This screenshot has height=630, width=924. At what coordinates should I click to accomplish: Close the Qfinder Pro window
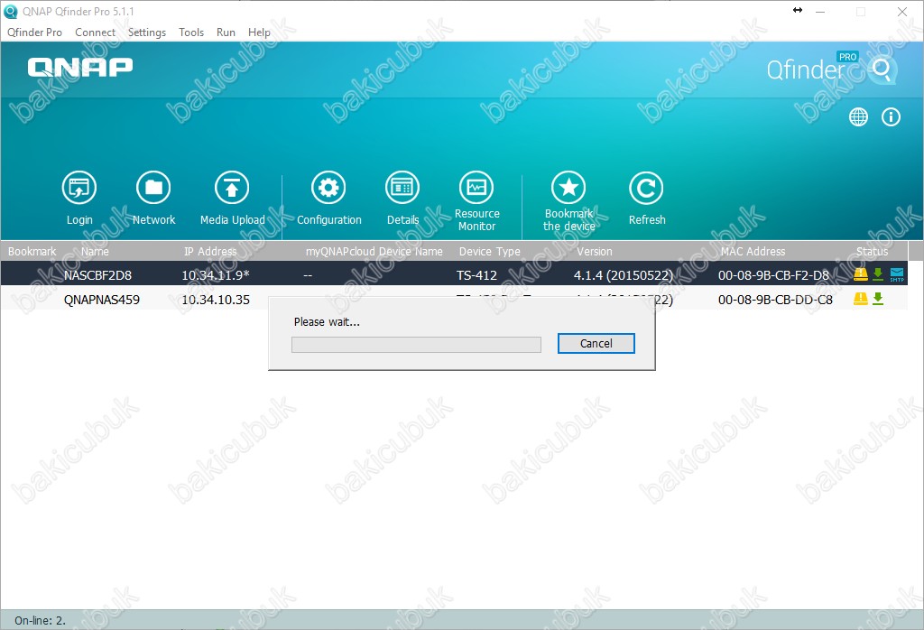[x=901, y=11]
